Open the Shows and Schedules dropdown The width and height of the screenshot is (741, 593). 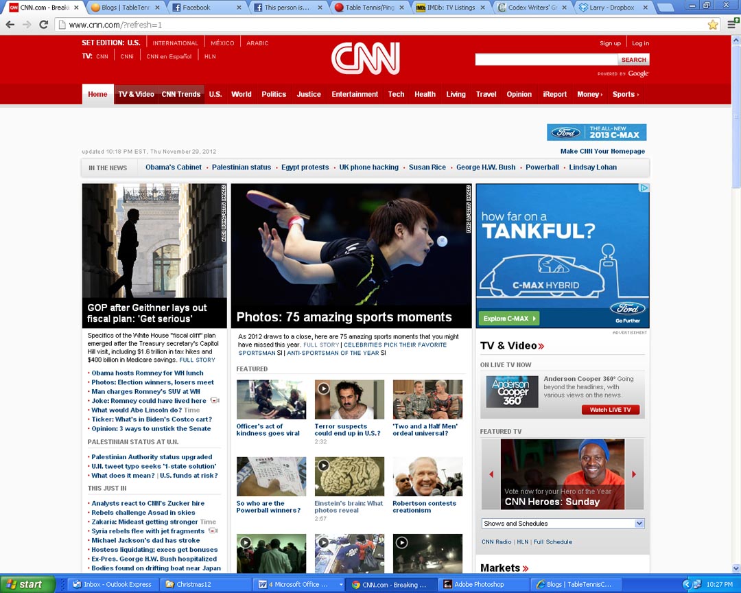tap(563, 524)
